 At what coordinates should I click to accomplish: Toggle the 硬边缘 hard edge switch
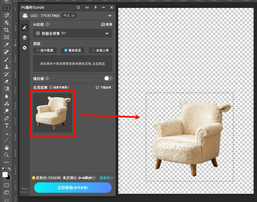tap(108, 79)
